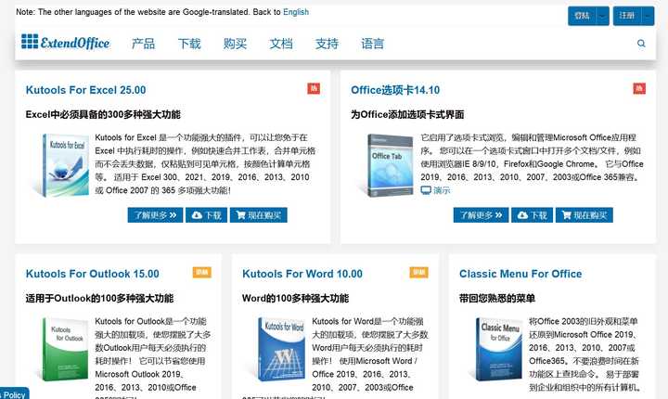The image size is (668, 399).
Task: Open the 下载 download menu
Action: (x=189, y=44)
